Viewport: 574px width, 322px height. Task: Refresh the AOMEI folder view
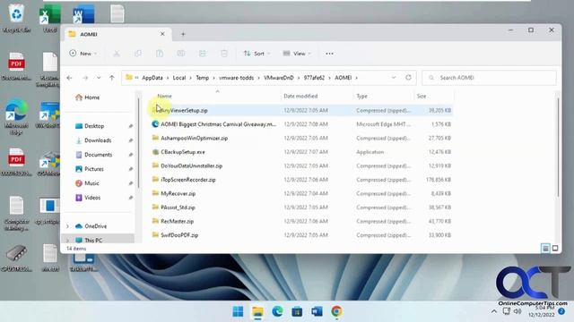tap(408, 78)
